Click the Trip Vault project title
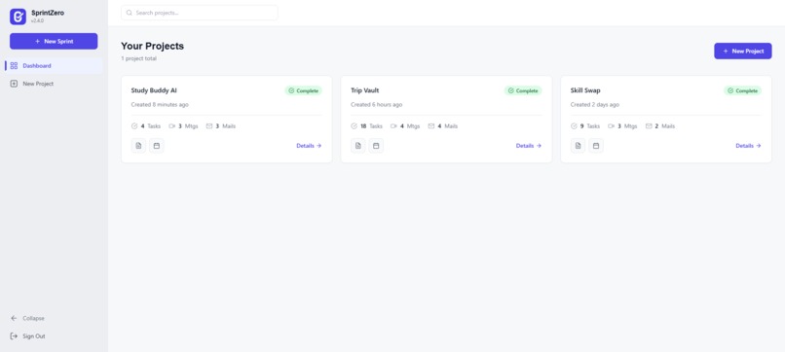 point(364,90)
